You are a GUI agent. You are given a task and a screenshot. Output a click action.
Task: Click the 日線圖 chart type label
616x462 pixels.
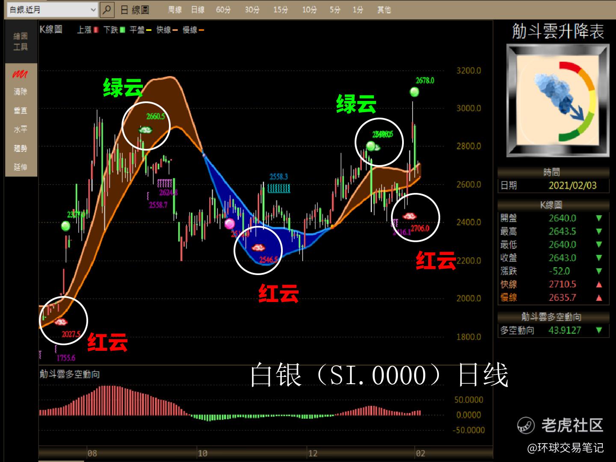135,9
